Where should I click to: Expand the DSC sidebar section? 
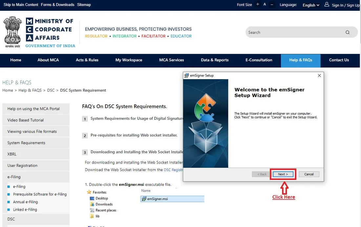pos(36,219)
